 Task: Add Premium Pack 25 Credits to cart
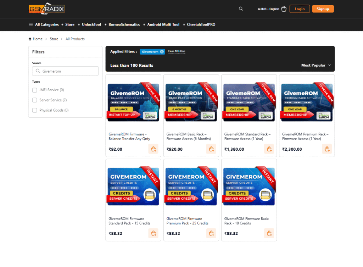[x=211, y=233]
